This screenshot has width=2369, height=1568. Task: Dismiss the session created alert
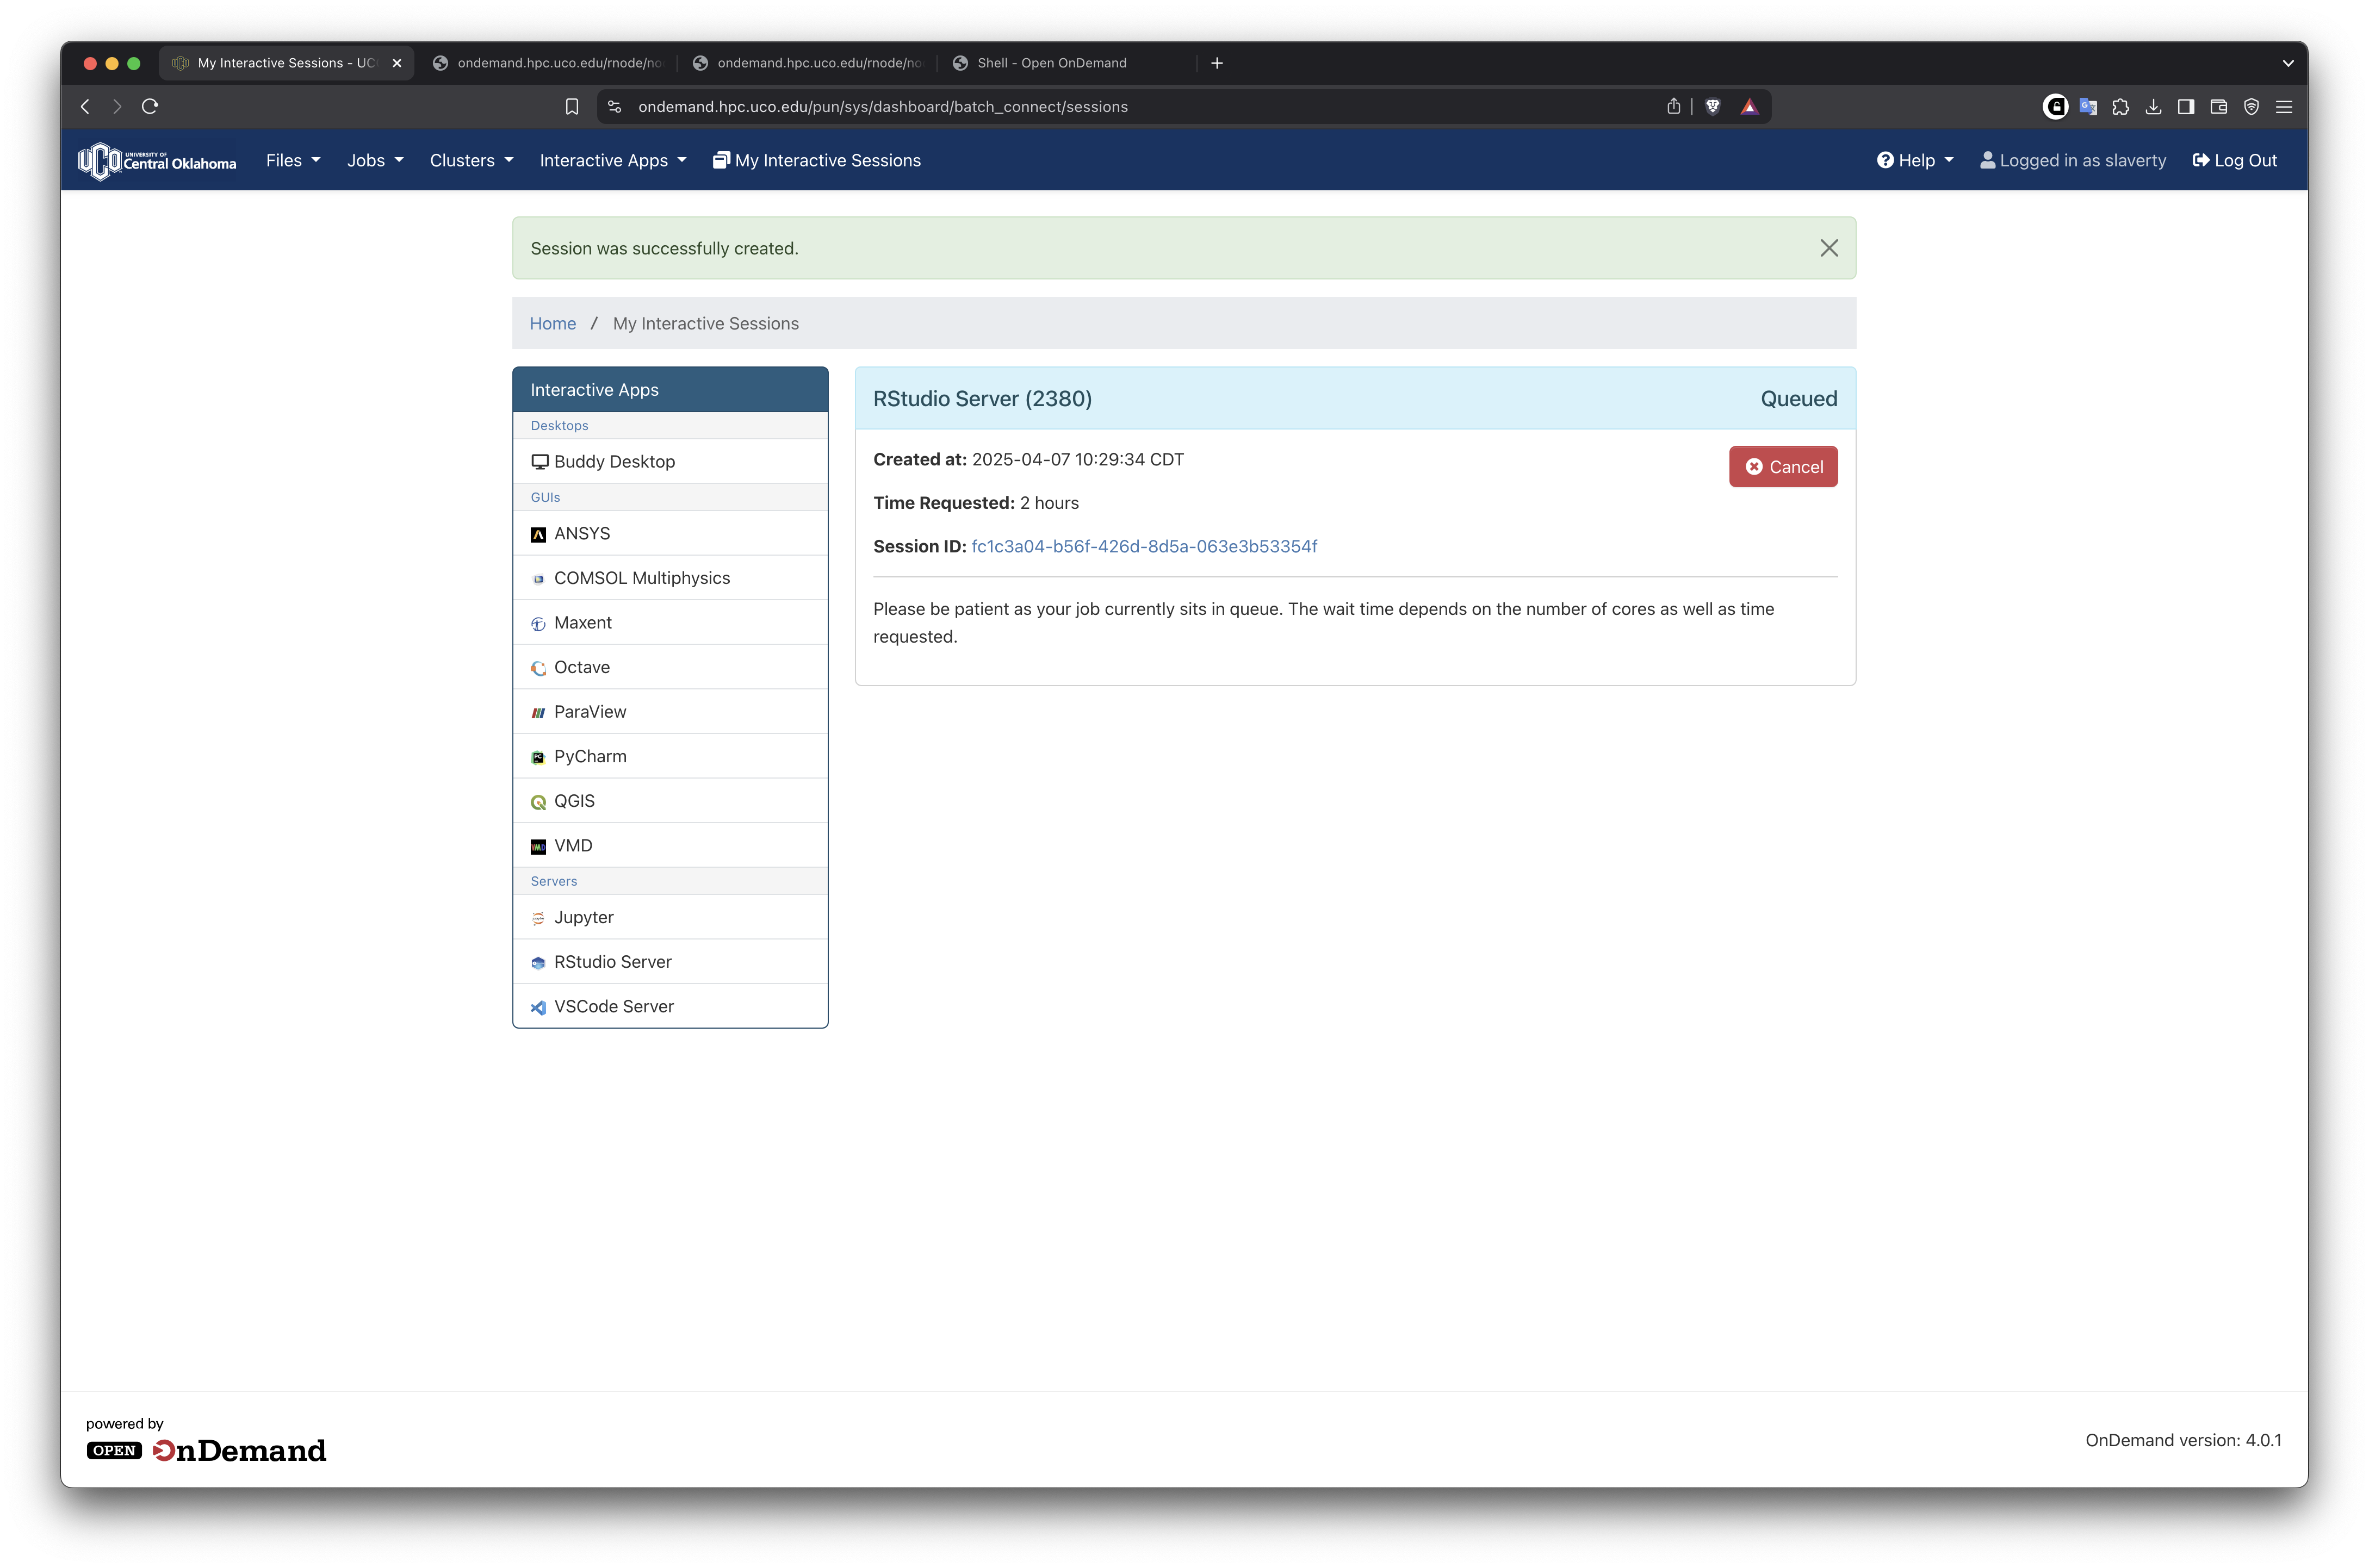click(x=1828, y=248)
